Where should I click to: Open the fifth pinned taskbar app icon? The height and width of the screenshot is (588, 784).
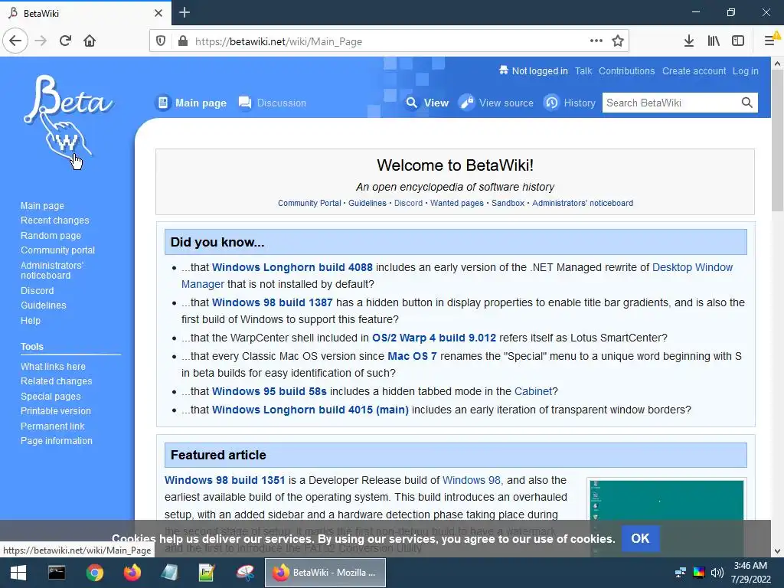[170, 573]
